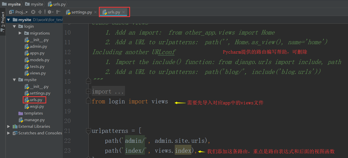Click the 'urlpatterns = [' code text
348x158 pixels.
click(x=117, y=131)
